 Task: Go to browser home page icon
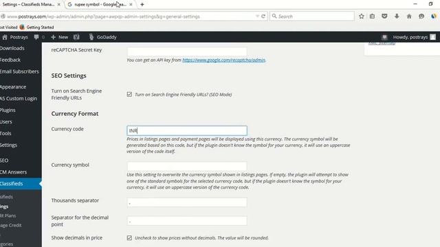(409, 16)
